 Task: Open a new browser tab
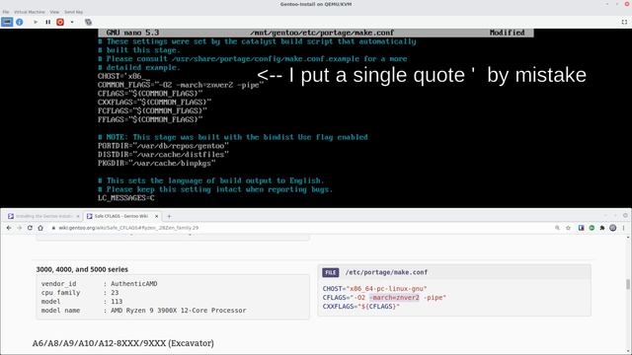pyautogui.click(x=169, y=216)
